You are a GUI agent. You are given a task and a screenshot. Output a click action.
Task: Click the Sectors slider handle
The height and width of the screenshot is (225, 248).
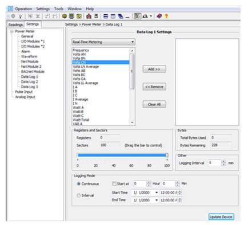click(x=167, y=156)
